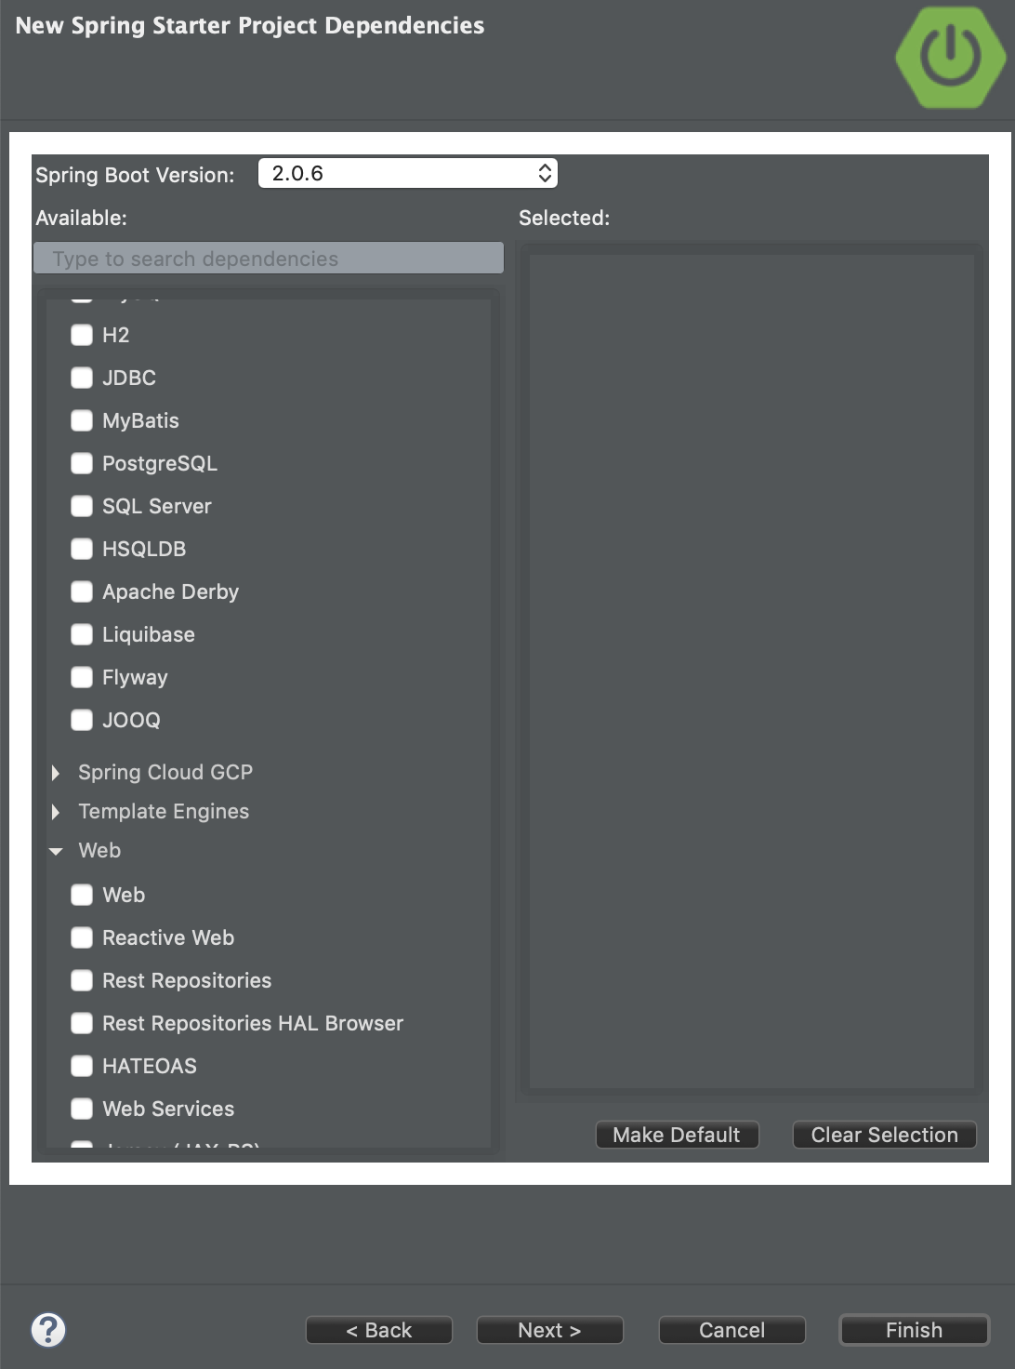1015x1369 pixels.
Task: Collapse the Web category
Action: (x=56, y=851)
